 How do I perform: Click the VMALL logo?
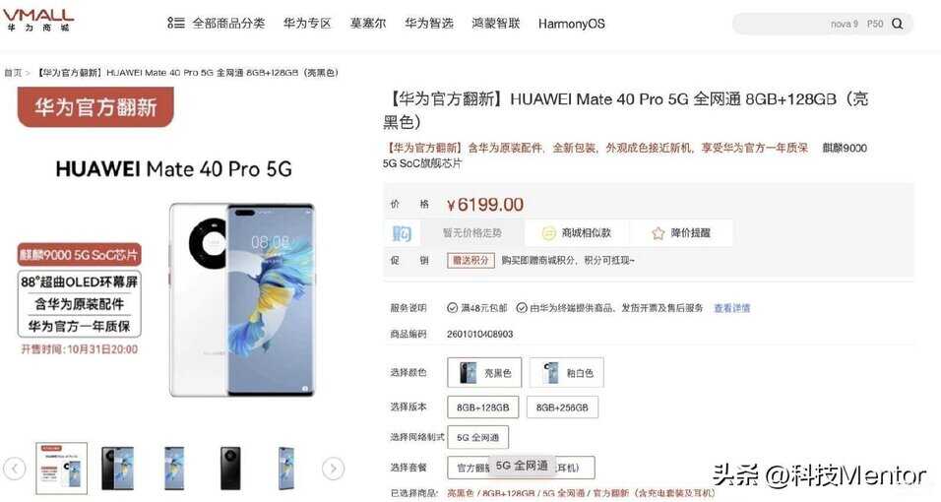(38, 20)
